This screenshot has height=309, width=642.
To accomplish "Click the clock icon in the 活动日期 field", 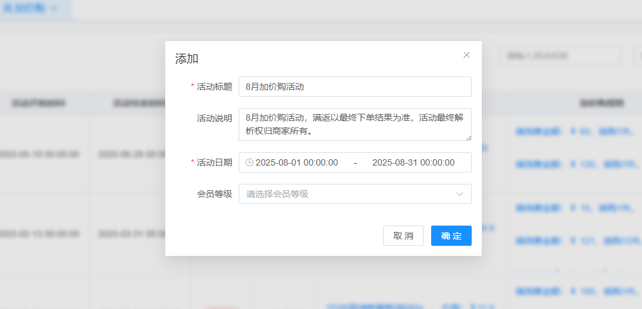I will 249,162.
